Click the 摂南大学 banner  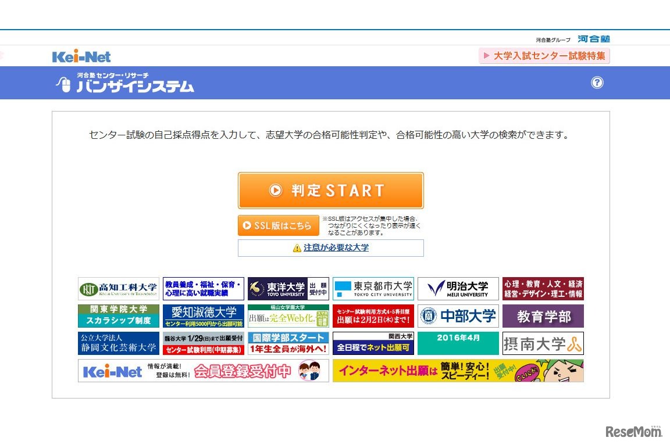point(543,343)
